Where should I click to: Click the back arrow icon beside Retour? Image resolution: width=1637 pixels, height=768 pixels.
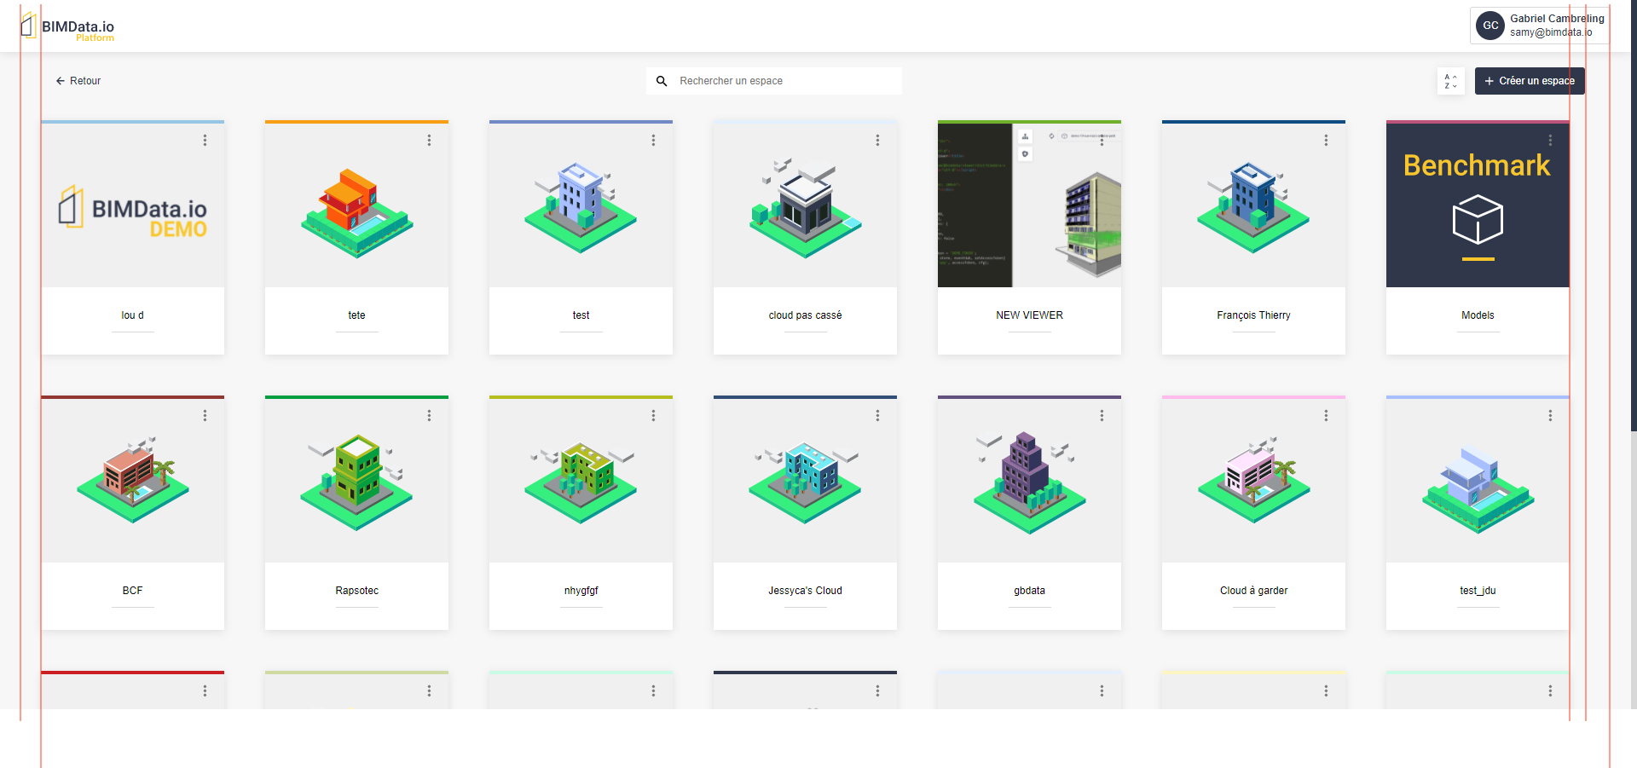click(x=58, y=80)
